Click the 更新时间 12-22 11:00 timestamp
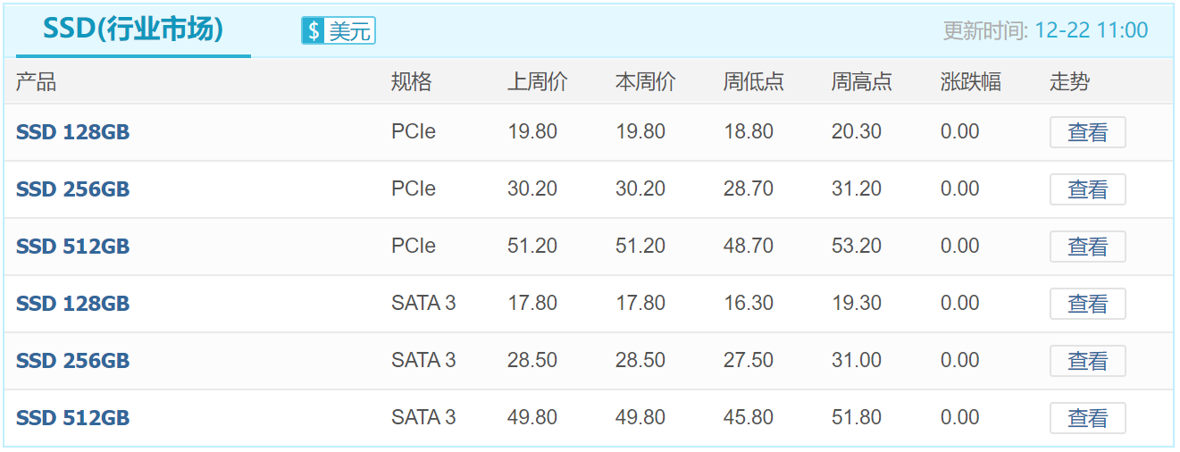1180x452 pixels. 1045,30
